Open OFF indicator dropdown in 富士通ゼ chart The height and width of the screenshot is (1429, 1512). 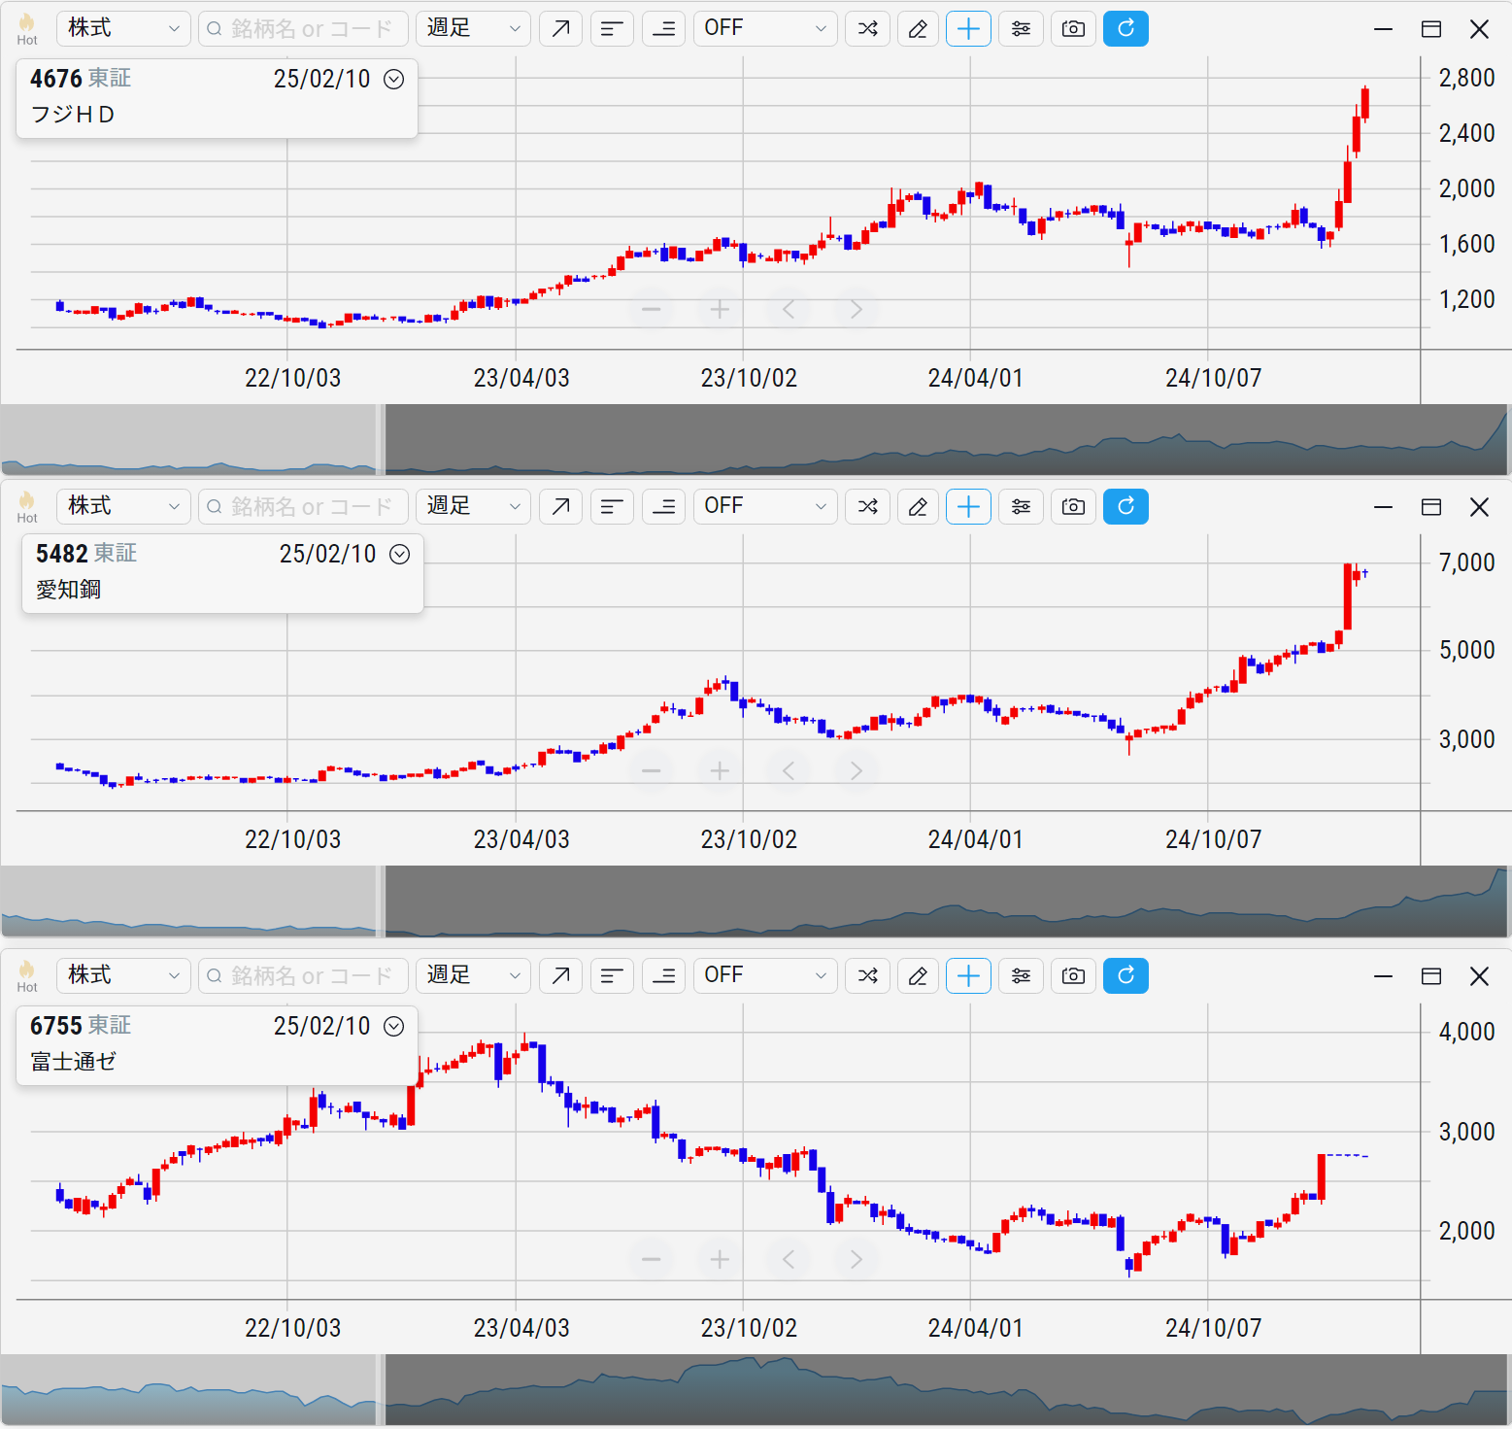click(x=765, y=975)
